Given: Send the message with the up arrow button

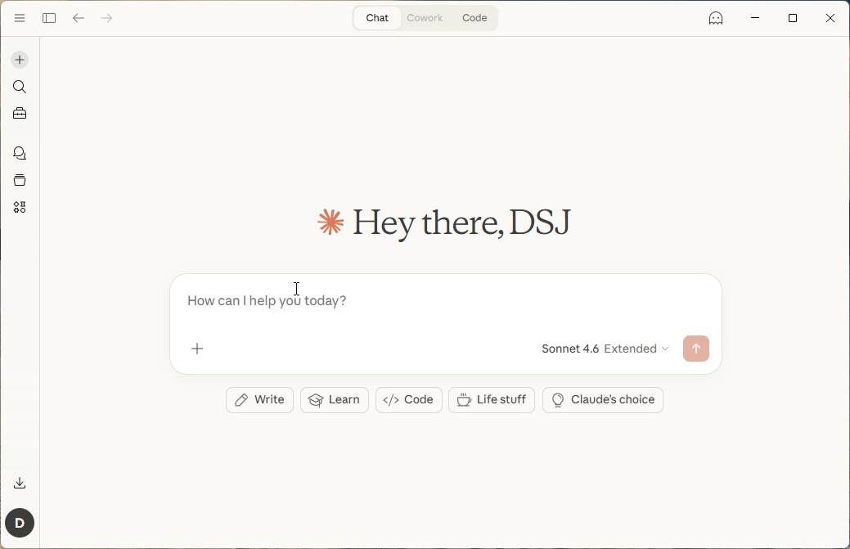Looking at the screenshot, I should tap(696, 349).
